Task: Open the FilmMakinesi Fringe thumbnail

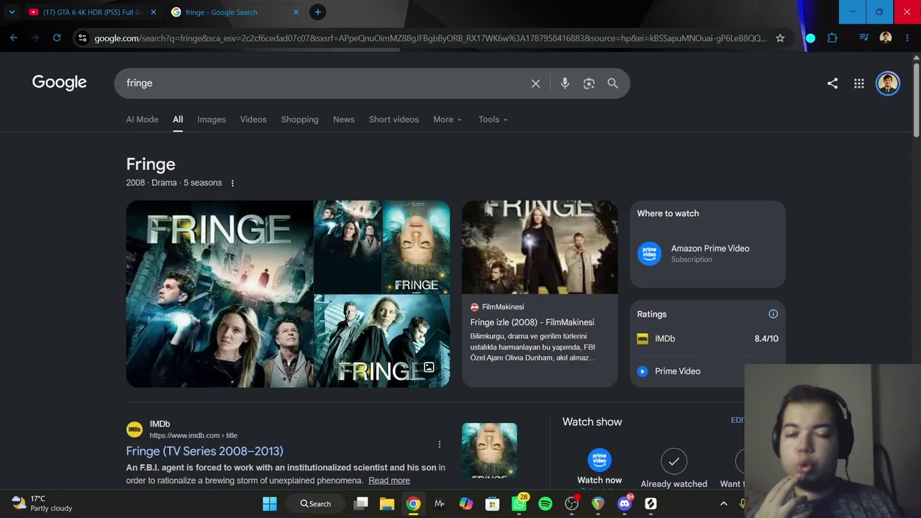Action: (540, 247)
